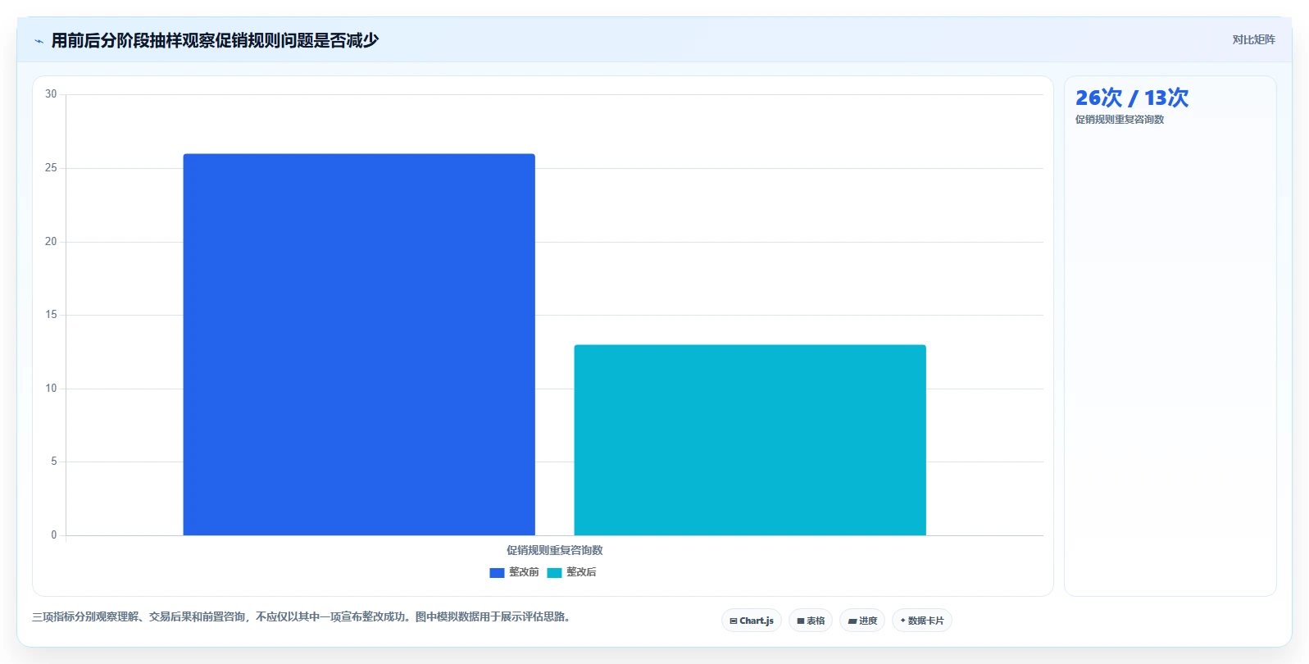The width and height of the screenshot is (1309, 664).
Task: Toggle the 整改前 legend swatch
Action: click(497, 573)
